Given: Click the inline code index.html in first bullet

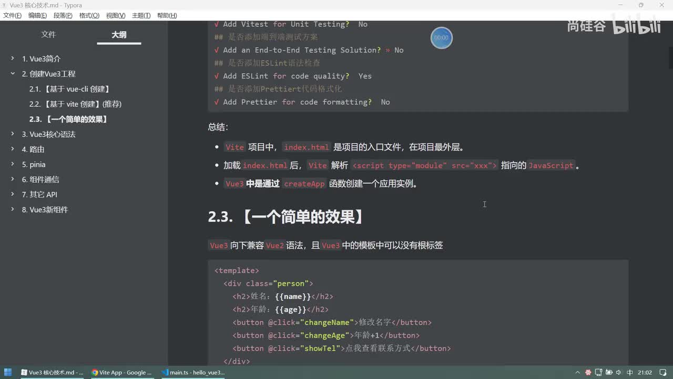Looking at the screenshot, I should pyautogui.click(x=306, y=147).
